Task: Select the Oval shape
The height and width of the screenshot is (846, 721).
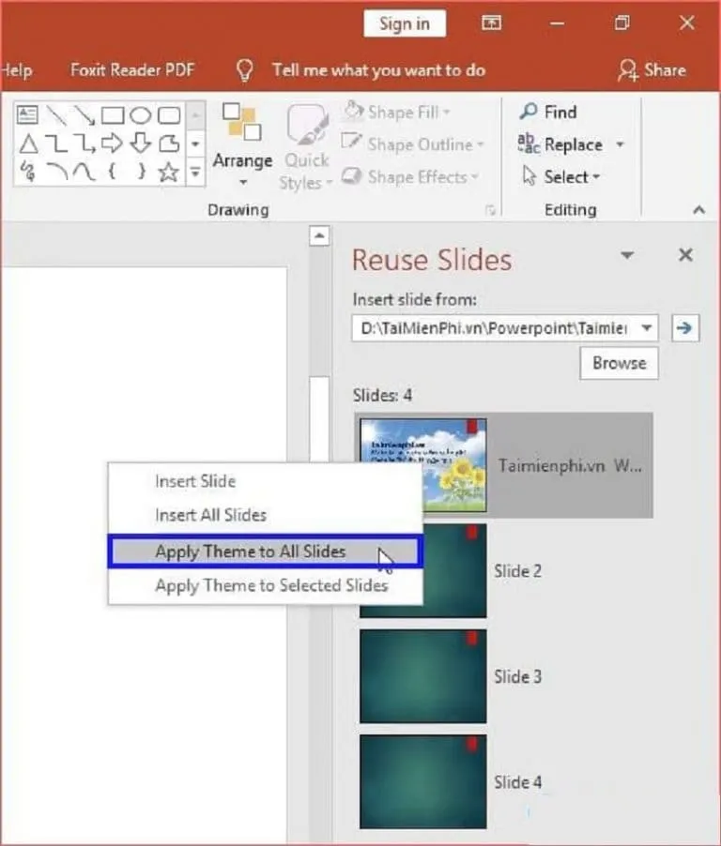Action: pyautogui.click(x=141, y=115)
